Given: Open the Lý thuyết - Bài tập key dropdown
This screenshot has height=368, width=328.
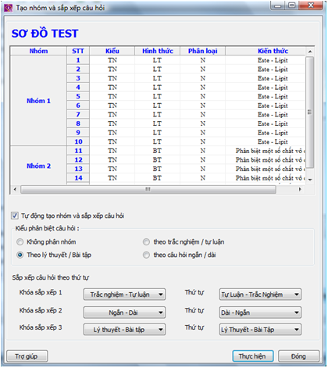Looking at the screenshot, I should click(124, 330).
